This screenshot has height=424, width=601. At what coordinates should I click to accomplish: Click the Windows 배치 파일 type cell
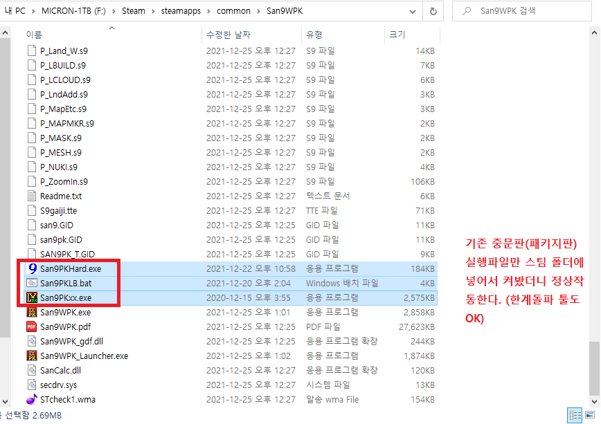click(342, 283)
